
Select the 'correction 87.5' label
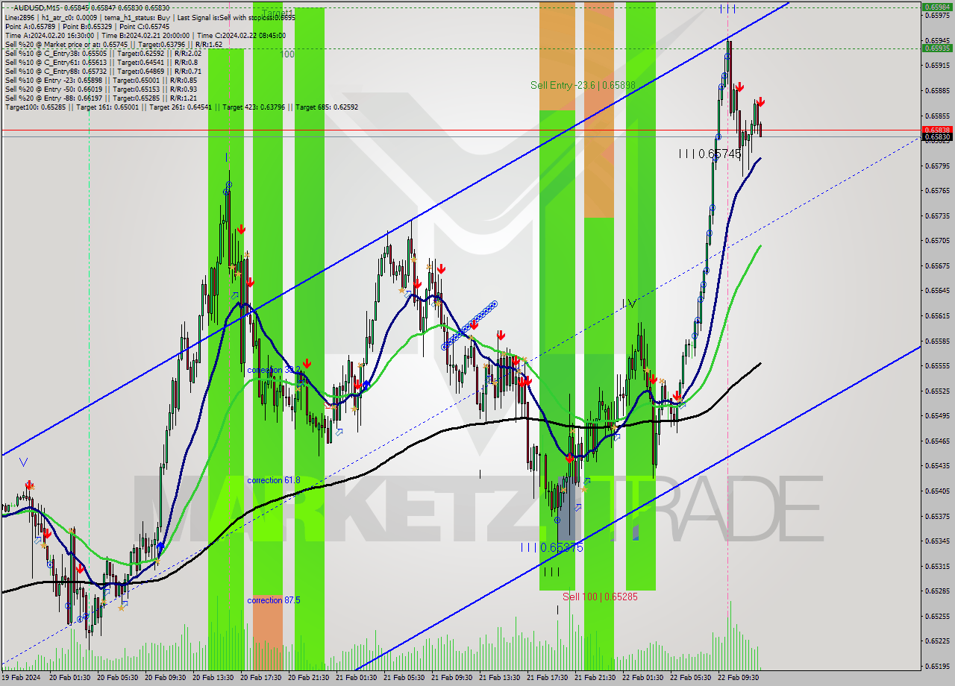pos(274,600)
